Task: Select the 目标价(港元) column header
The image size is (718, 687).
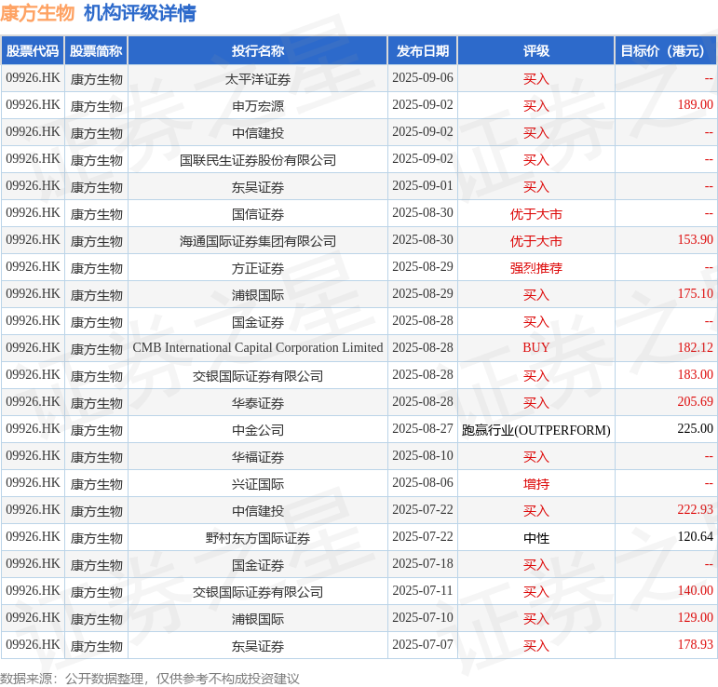Action: tap(666, 51)
